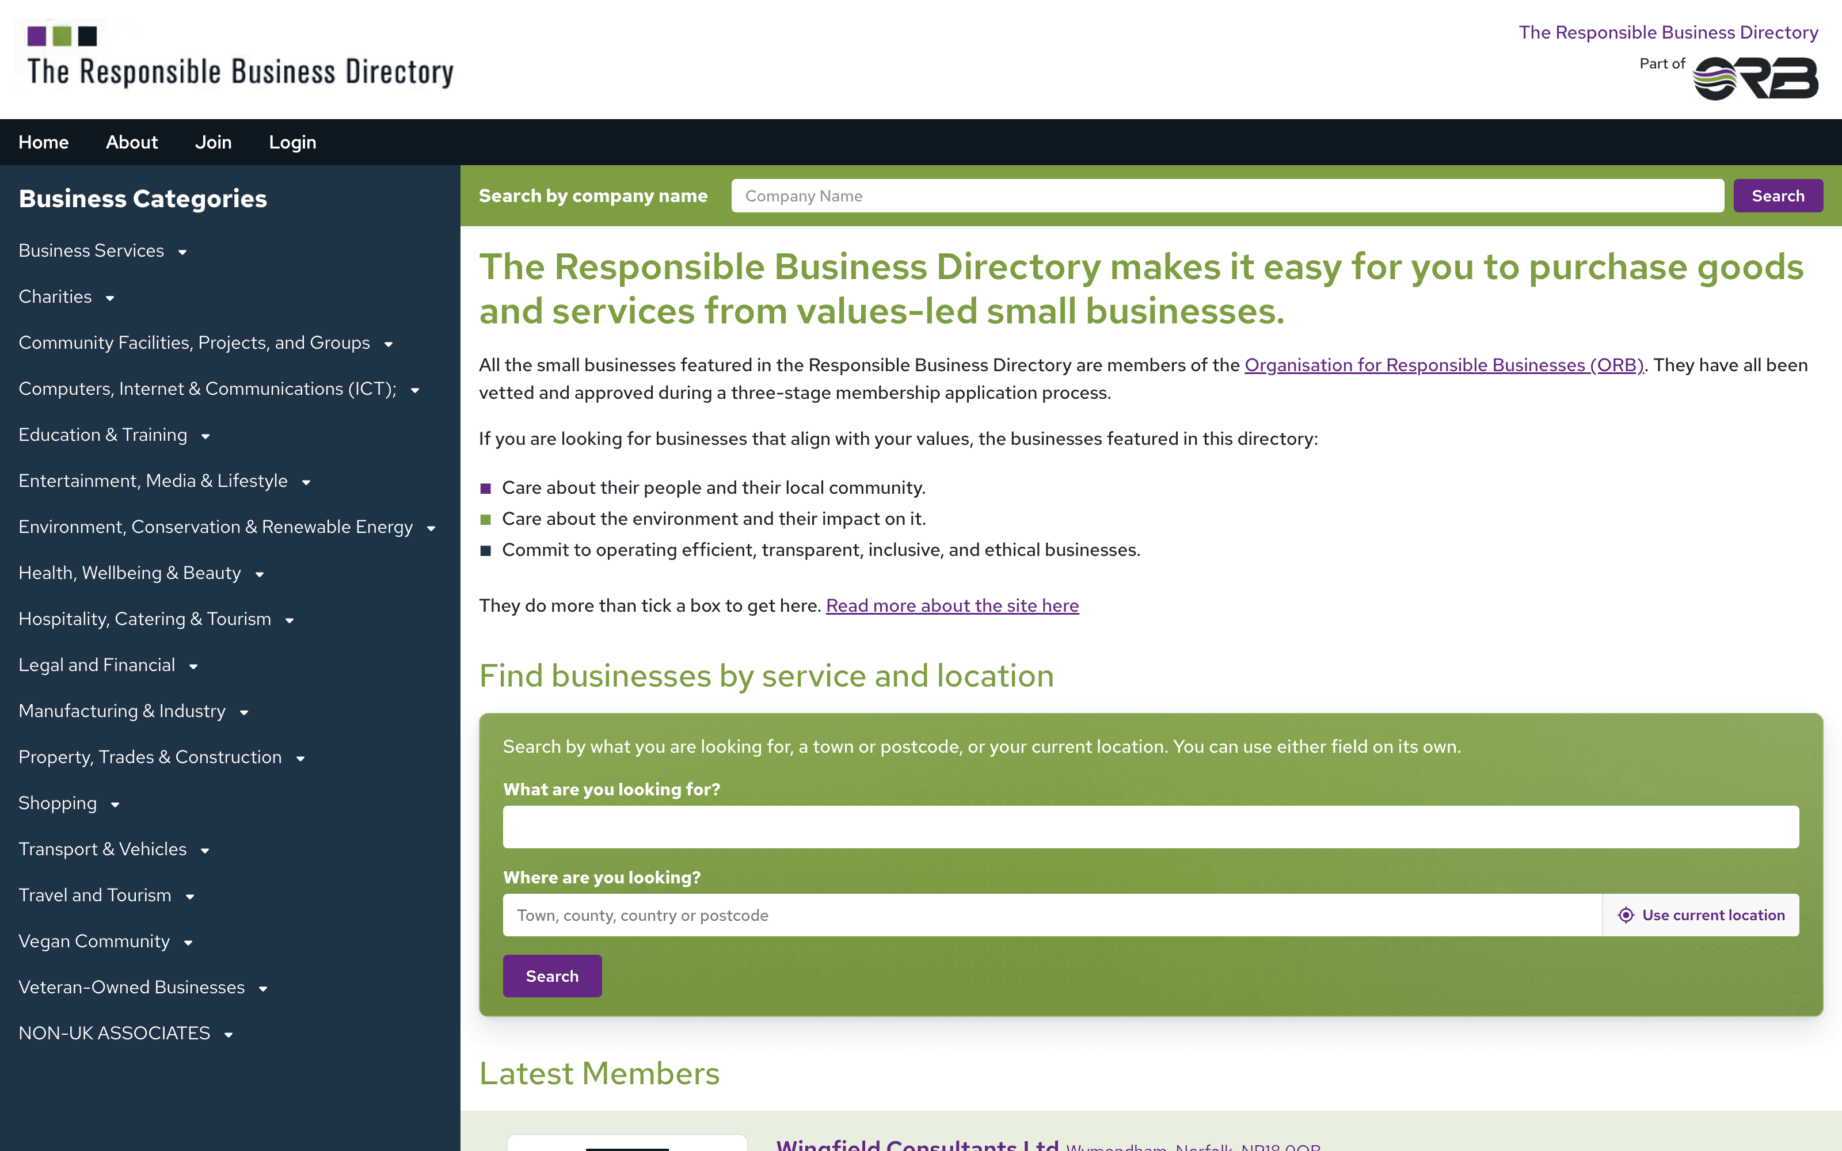Open the Login page

tap(292, 142)
